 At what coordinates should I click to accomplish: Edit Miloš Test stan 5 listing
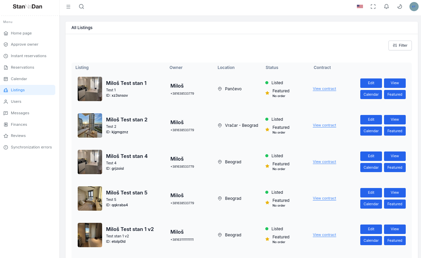pyautogui.click(x=371, y=192)
